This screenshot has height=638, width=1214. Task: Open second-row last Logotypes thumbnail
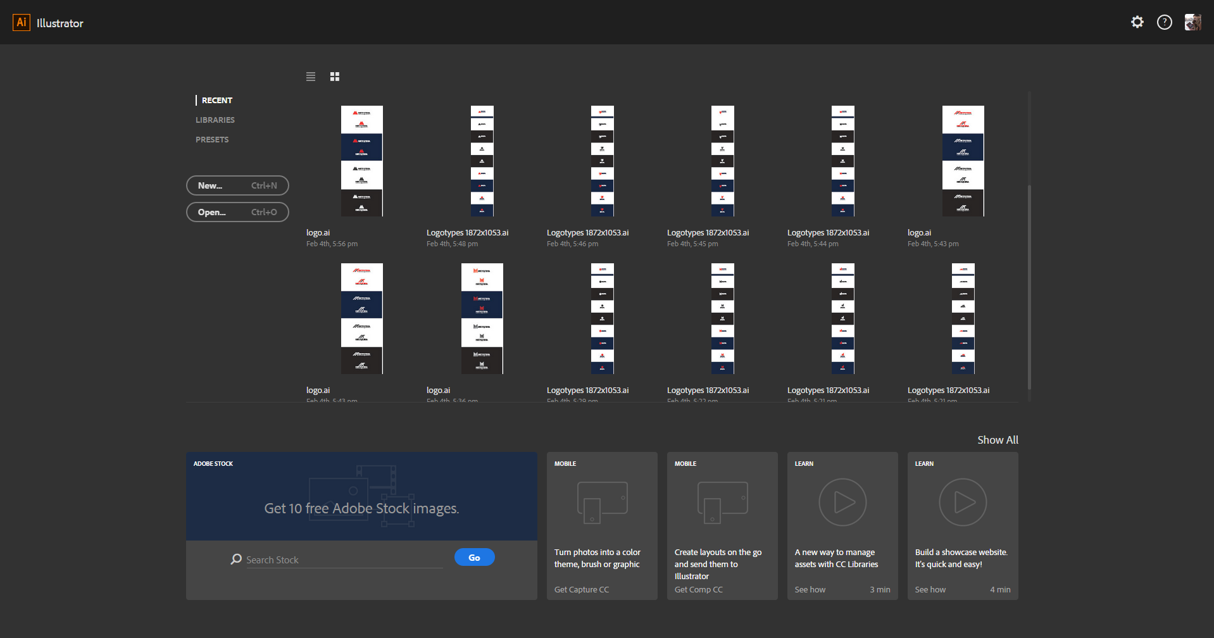pos(963,318)
